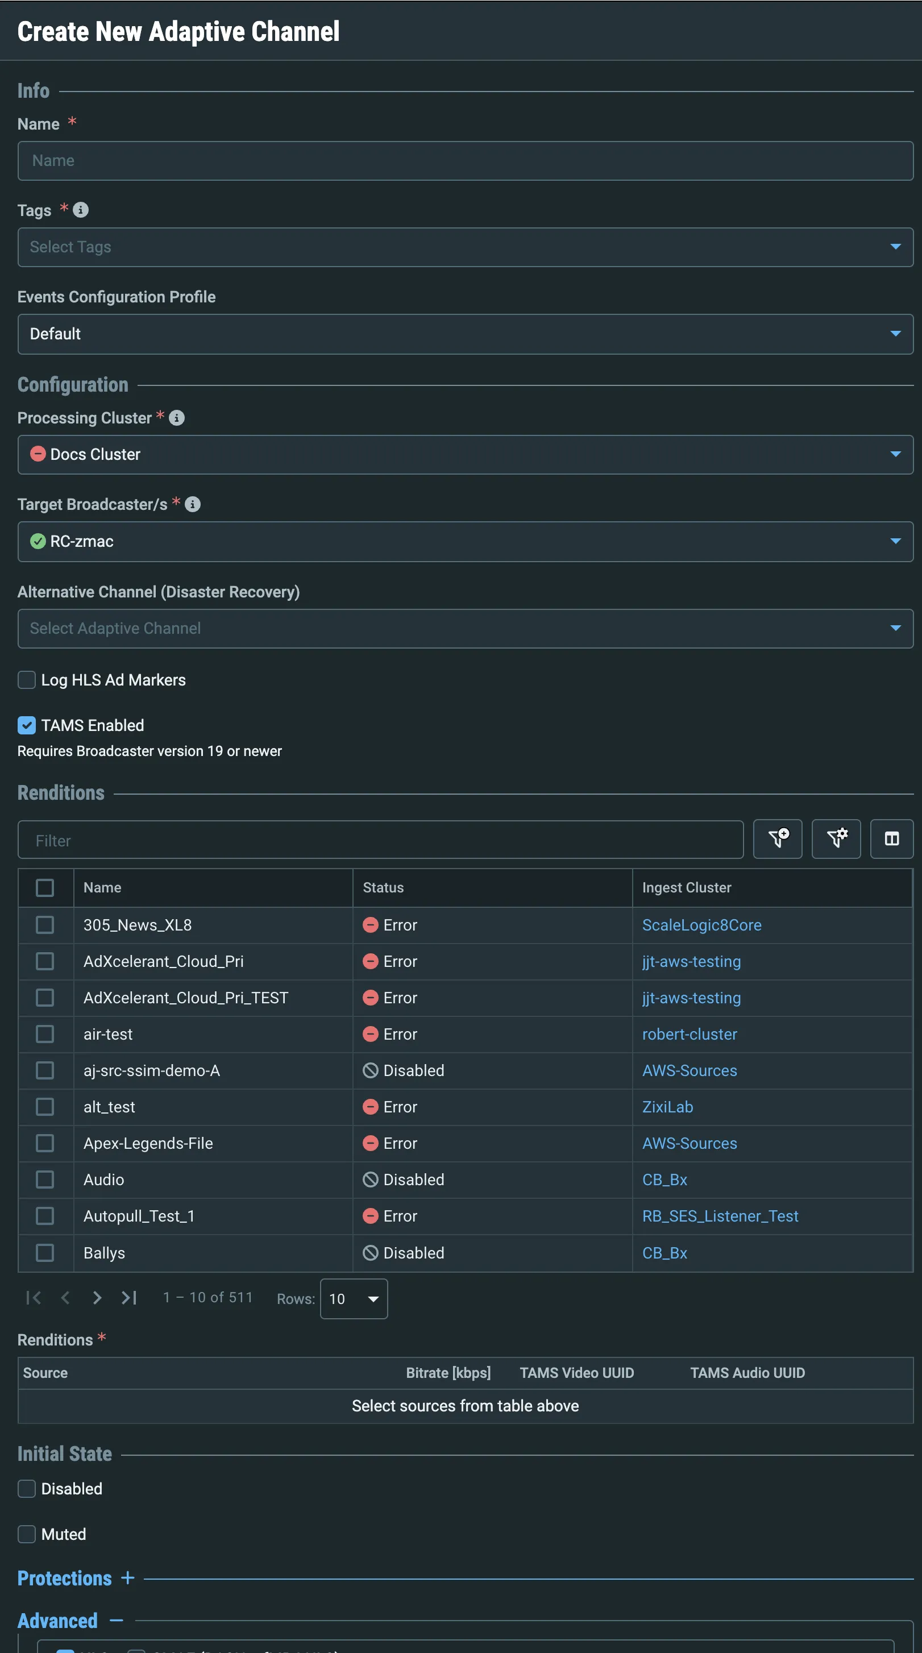Sort by Name column header

coord(102,887)
